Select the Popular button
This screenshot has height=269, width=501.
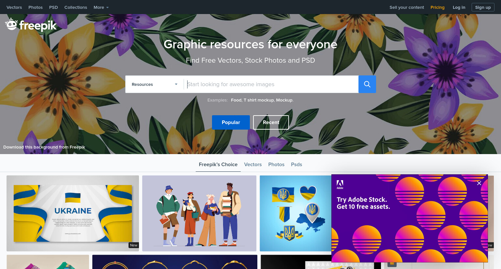(x=231, y=122)
